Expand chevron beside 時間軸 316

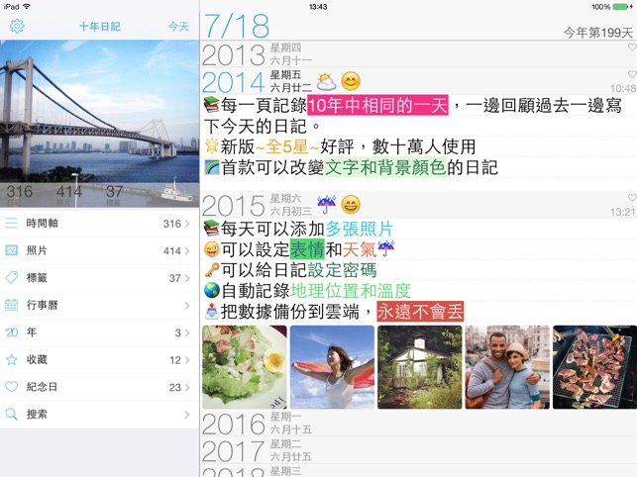[x=187, y=224]
